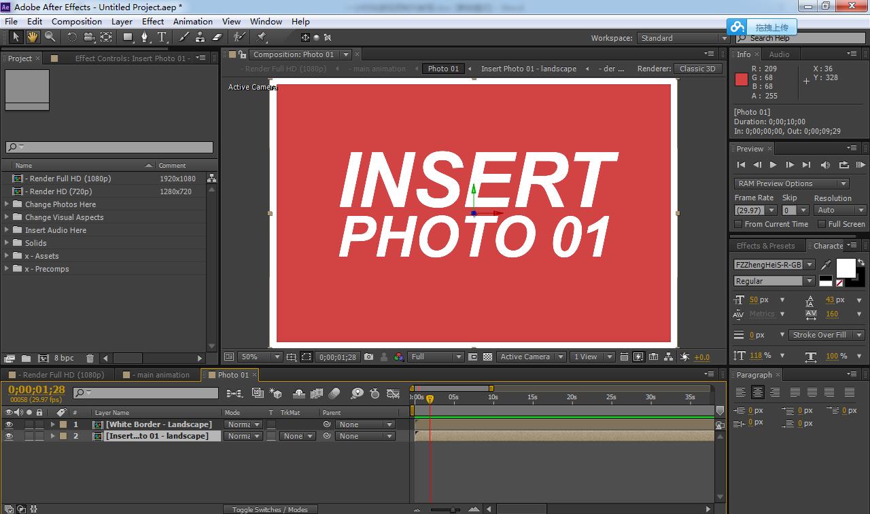Screen dimensions: 870x514
Task: Select the Hand tool
Action: 32,37
